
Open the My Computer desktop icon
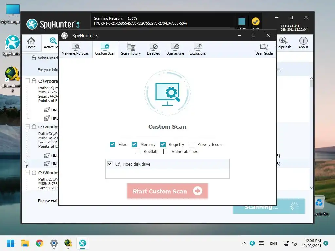(x=11, y=14)
